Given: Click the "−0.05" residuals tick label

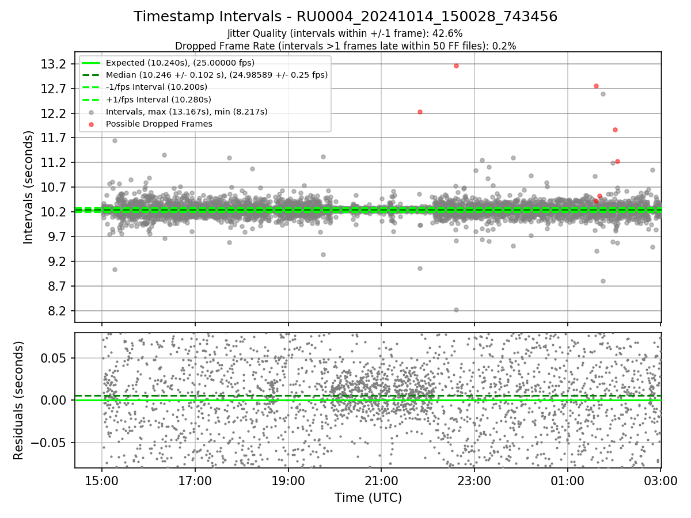Looking at the screenshot, I should pos(48,443).
